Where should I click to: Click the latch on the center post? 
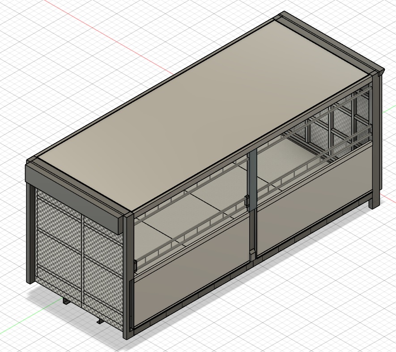[x=247, y=202]
